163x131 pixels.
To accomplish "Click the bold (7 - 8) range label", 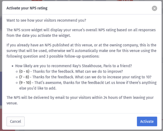I will [24, 77].
